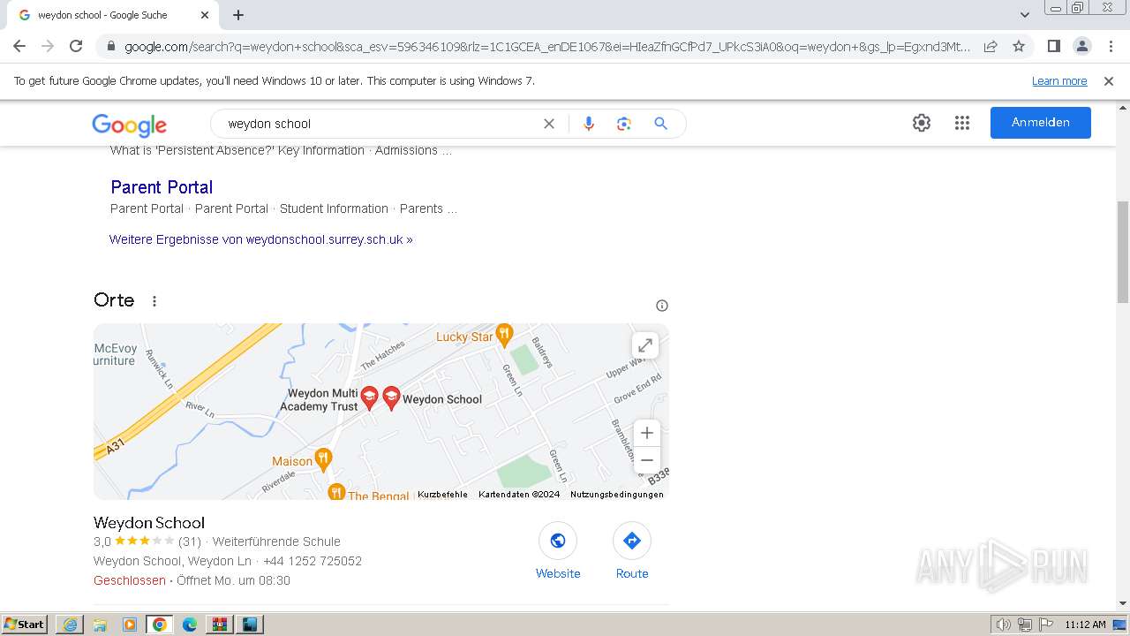Screen dimensions: 1130x636
Task: Expand the tab search chevron
Action: [x=1025, y=15]
